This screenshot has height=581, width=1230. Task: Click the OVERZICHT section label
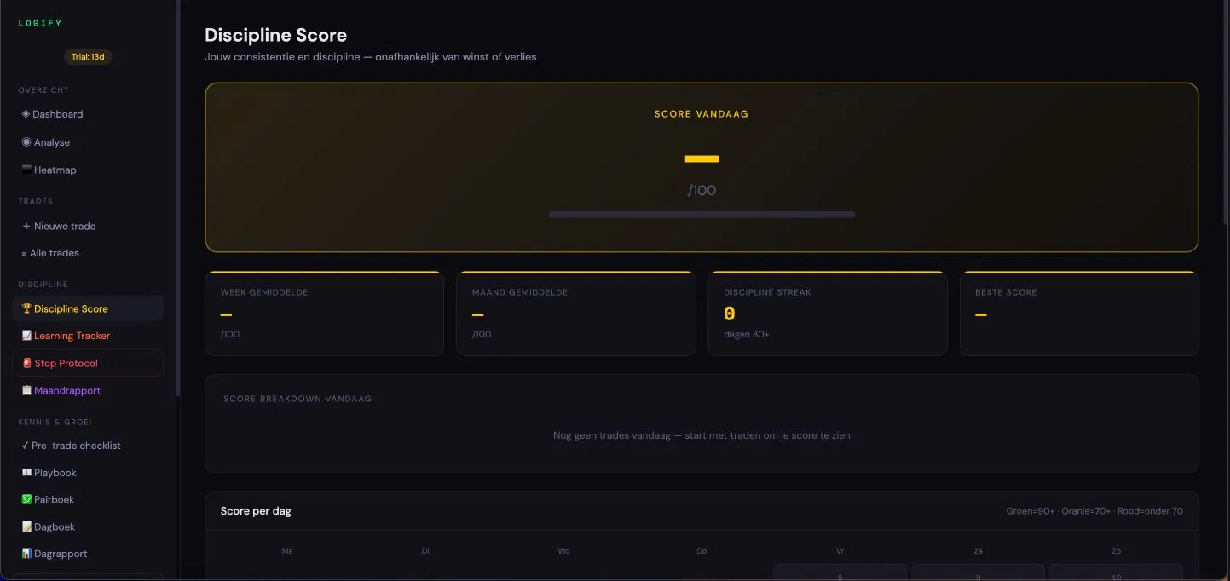43,90
